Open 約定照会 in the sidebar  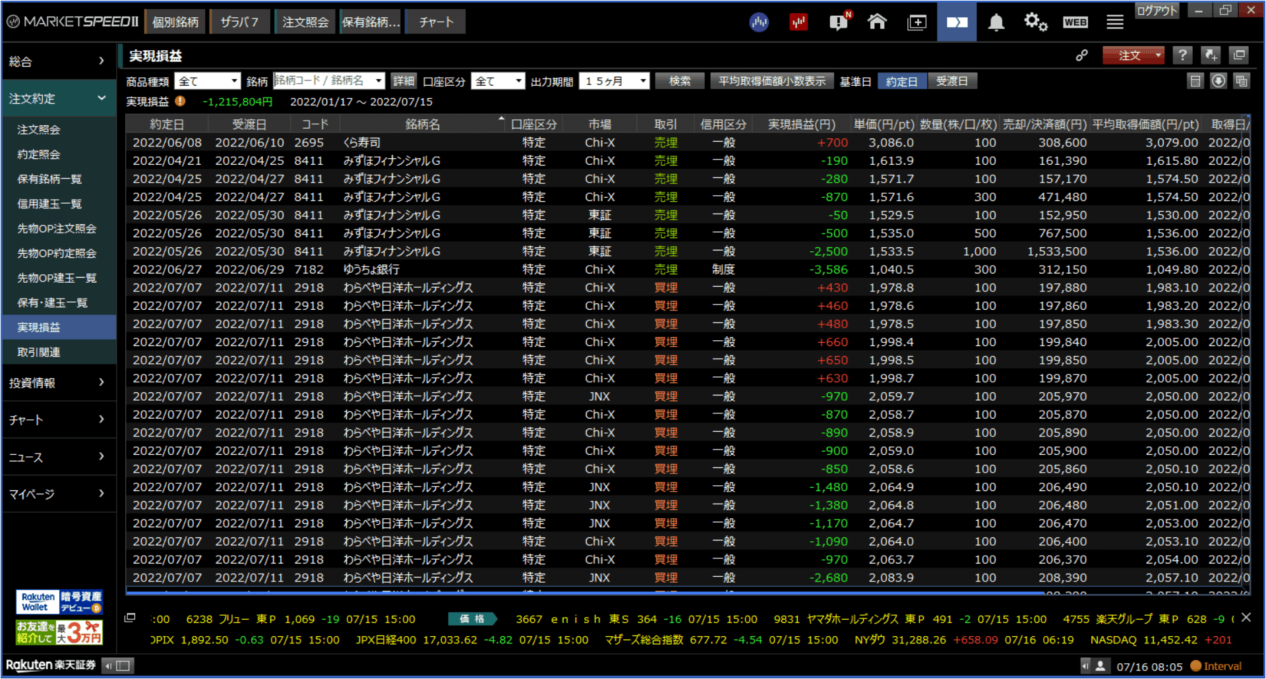pyautogui.click(x=58, y=154)
